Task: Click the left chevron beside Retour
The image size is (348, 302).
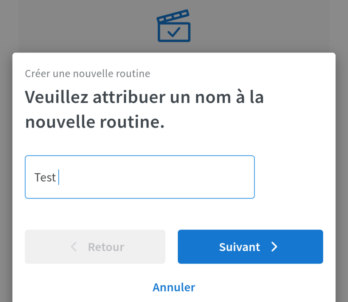Action: (x=74, y=247)
